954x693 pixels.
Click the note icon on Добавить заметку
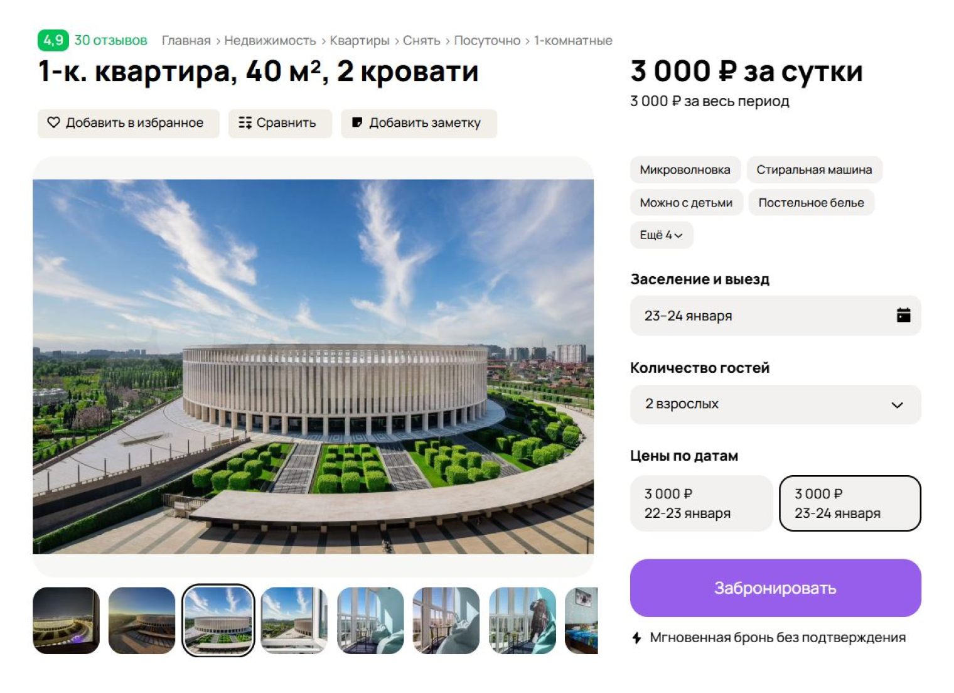[358, 123]
